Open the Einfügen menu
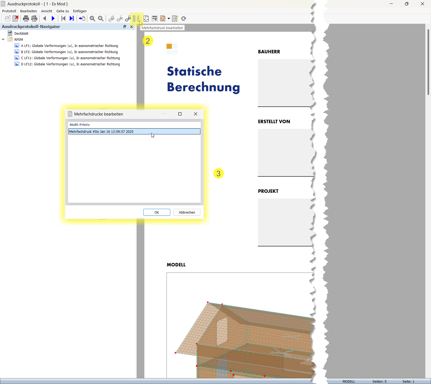The height and width of the screenshot is (384, 431). pos(80,11)
